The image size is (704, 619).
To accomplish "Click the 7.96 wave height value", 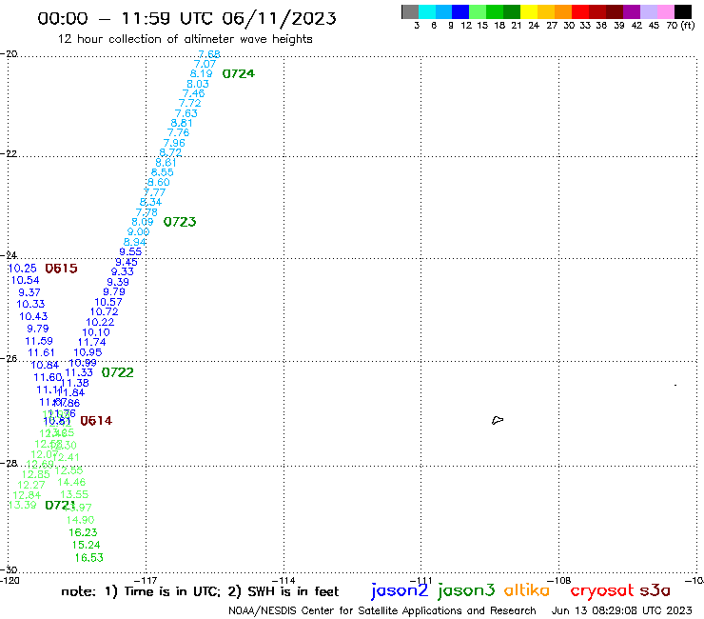I will 174,143.
